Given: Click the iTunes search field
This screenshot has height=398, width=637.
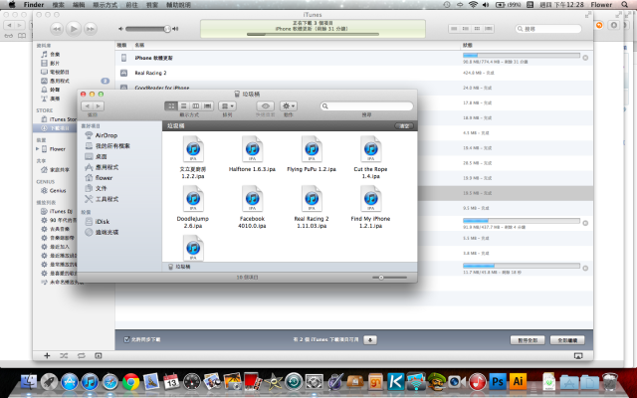Looking at the screenshot, I should click(x=548, y=29).
